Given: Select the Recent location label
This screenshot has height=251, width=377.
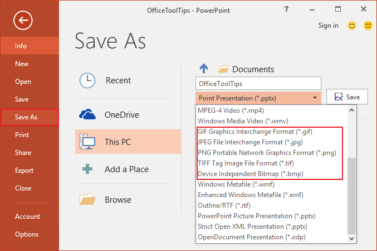Looking at the screenshot, I should click(x=118, y=81).
